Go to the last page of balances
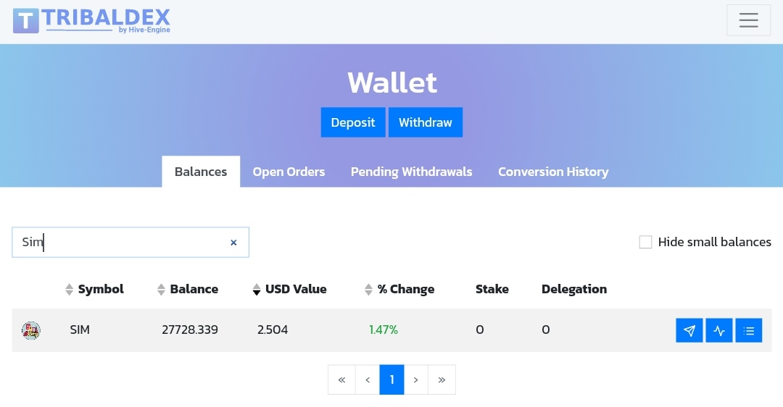This screenshot has width=783, height=407. click(x=442, y=379)
